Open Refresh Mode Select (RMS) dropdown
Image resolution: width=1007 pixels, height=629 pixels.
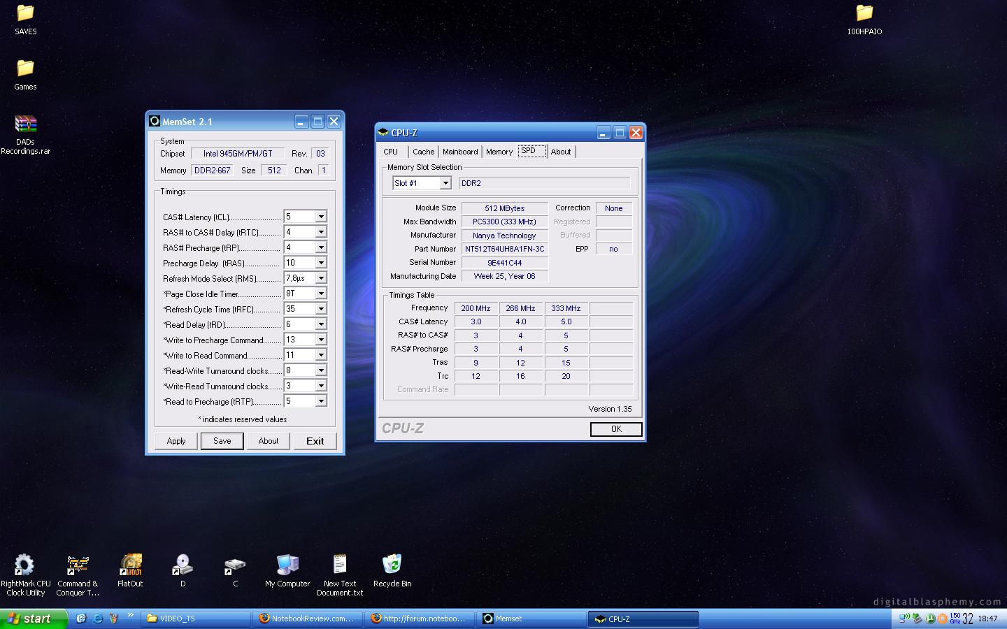pos(320,278)
